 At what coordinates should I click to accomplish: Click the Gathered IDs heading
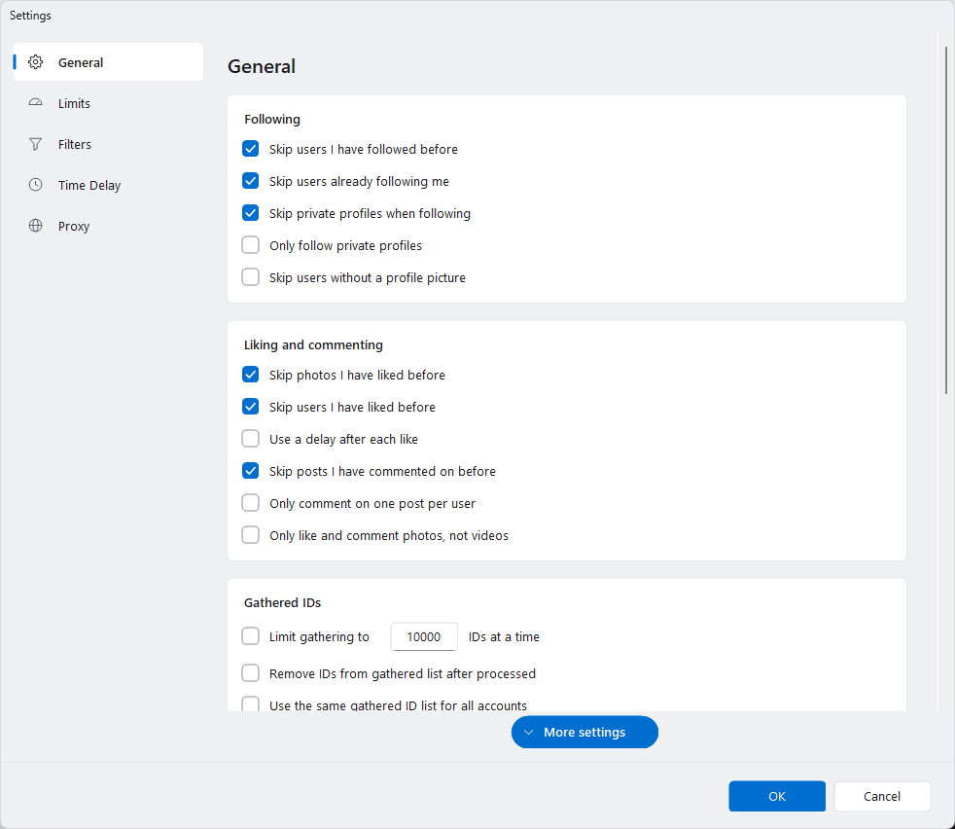point(283,602)
